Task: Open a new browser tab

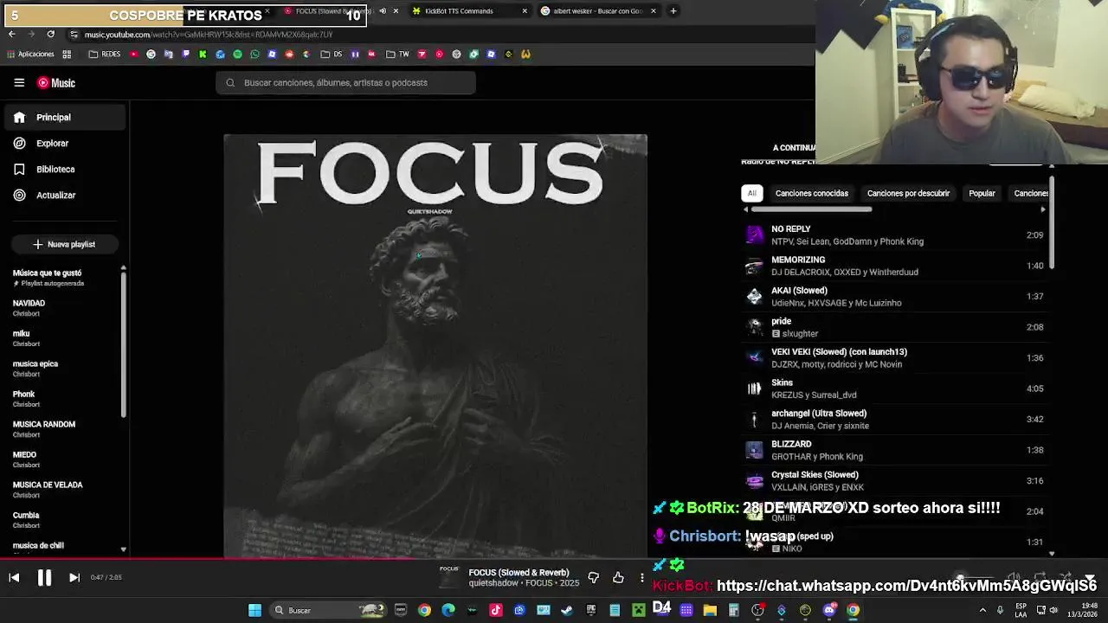Action: click(673, 11)
